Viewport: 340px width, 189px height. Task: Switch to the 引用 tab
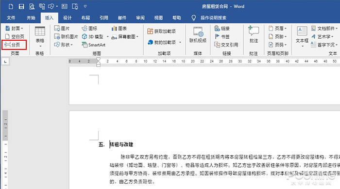tap(103, 18)
